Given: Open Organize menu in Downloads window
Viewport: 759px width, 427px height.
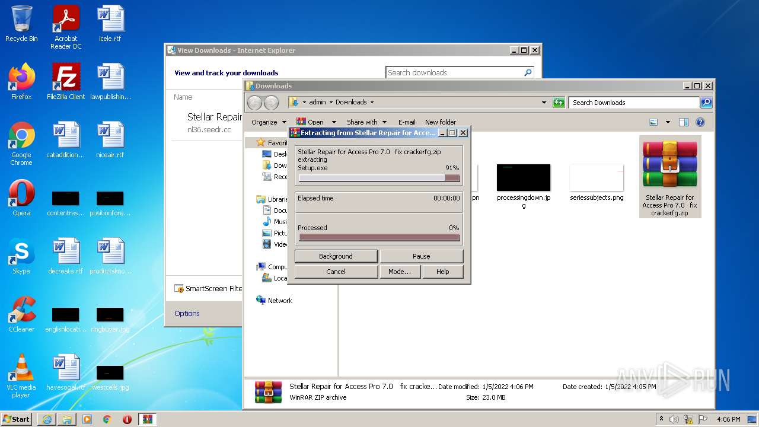Looking at the screenshot, I should click(268, 122).
